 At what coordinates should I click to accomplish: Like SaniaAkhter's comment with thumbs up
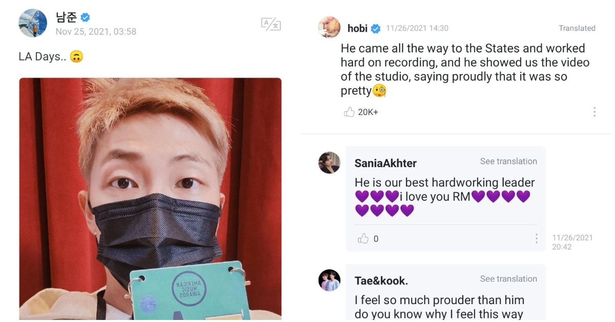[363, 239]
